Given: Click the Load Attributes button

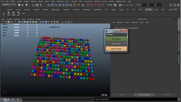Looking at the screenshot, I should click(x=144, y=95).
